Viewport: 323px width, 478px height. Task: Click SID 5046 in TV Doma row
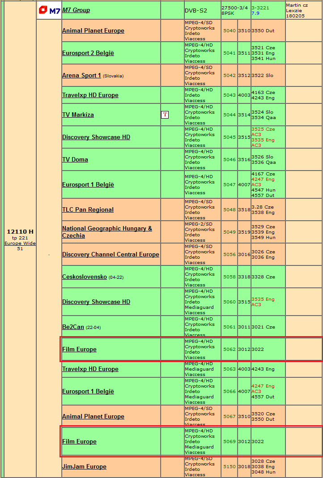(x=229, y=159)
